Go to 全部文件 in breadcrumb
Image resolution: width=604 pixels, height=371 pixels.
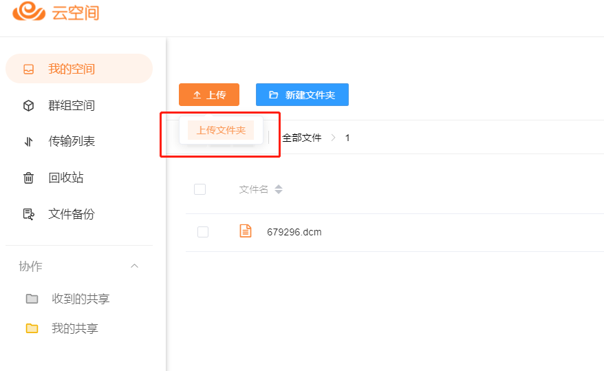302,138
